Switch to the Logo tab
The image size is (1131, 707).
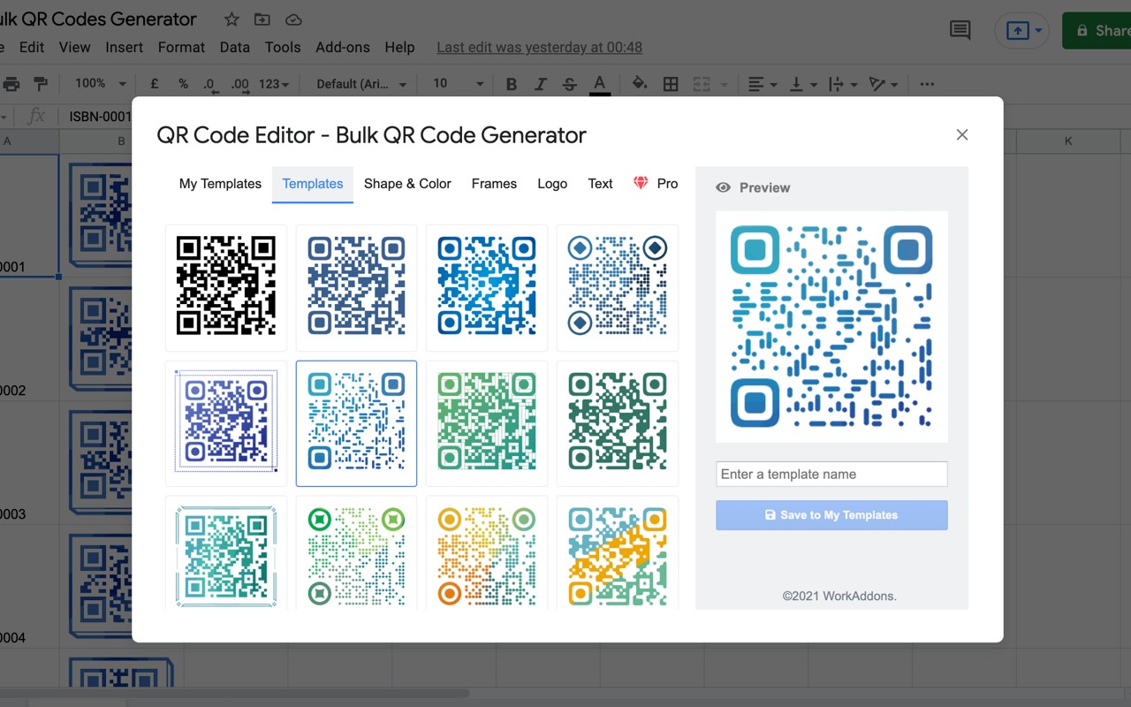[x=552, y=184]
